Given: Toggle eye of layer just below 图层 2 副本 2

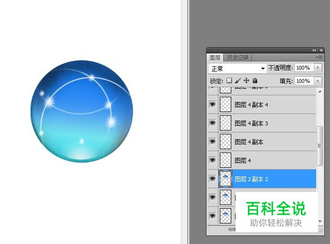Looking at the screenshot, I should coord(213,197).
